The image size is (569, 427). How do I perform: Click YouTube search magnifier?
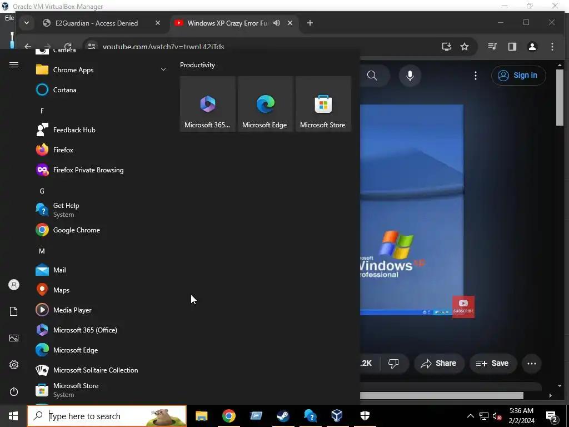click(372, 76)
